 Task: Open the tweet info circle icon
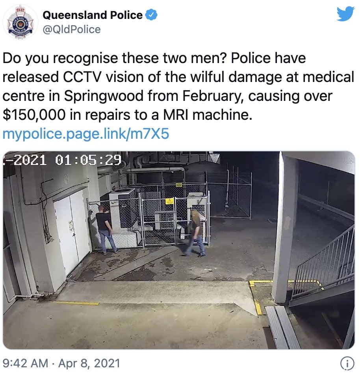347,363
